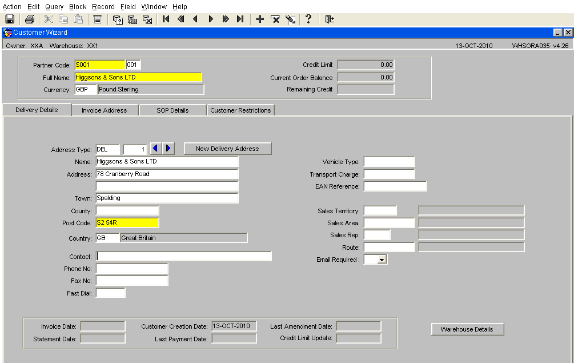This screenshot has width=574, height=363.
Task: Click the delete record X icon
Action: click(275, 19)
